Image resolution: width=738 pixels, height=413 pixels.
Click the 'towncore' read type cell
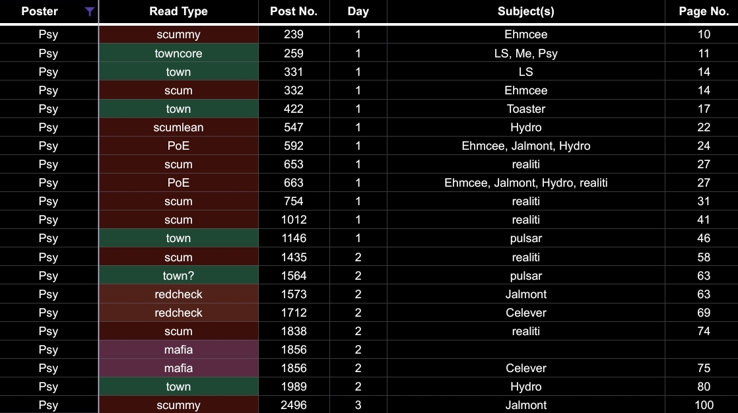(x=178, y=53)
